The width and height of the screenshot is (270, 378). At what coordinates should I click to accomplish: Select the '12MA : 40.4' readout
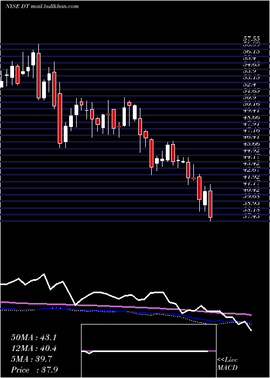click(x=33, y=348)
